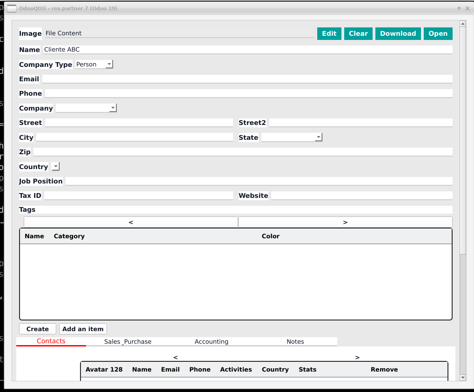Sort tags by Category column header
Screen dimensions: 474x392
tap(69, 236)
